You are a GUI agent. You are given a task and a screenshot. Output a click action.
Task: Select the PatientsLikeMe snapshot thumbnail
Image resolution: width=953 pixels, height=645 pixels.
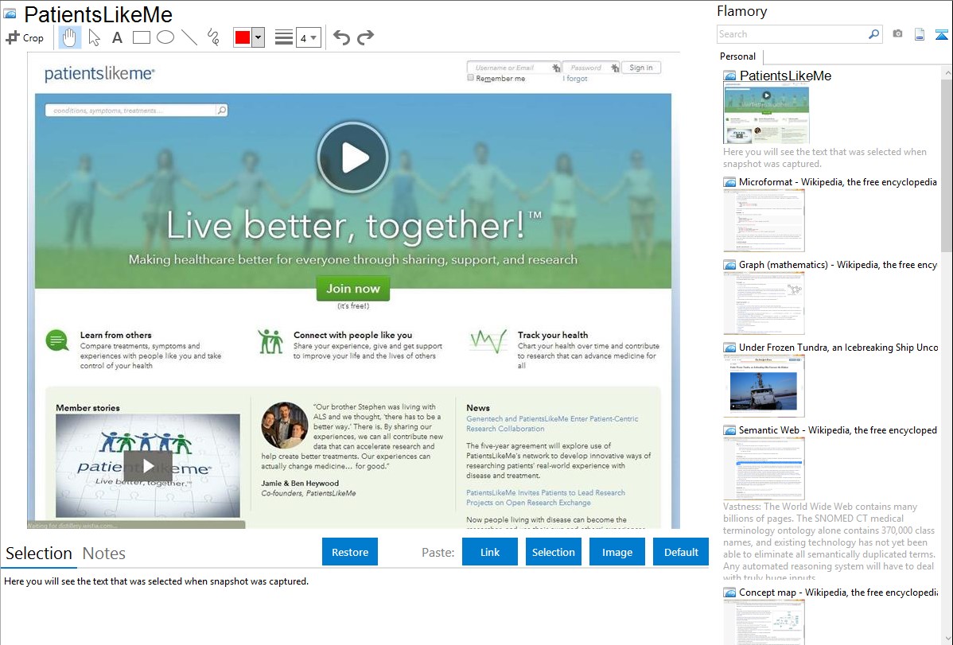click(x=766, y=115)
